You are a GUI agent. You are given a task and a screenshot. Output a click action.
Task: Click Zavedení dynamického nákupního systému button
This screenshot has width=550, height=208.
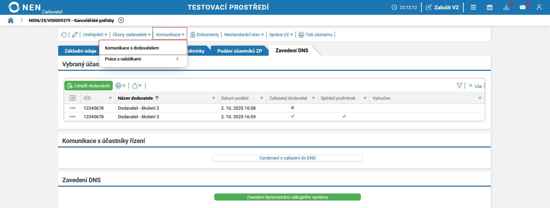(x=288, y=197)
